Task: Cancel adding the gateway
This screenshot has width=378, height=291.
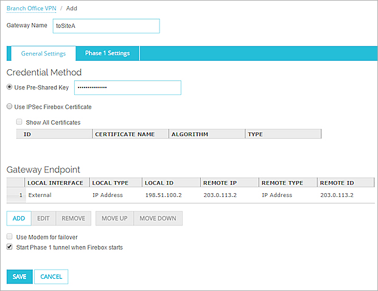Action: point(51,276)
